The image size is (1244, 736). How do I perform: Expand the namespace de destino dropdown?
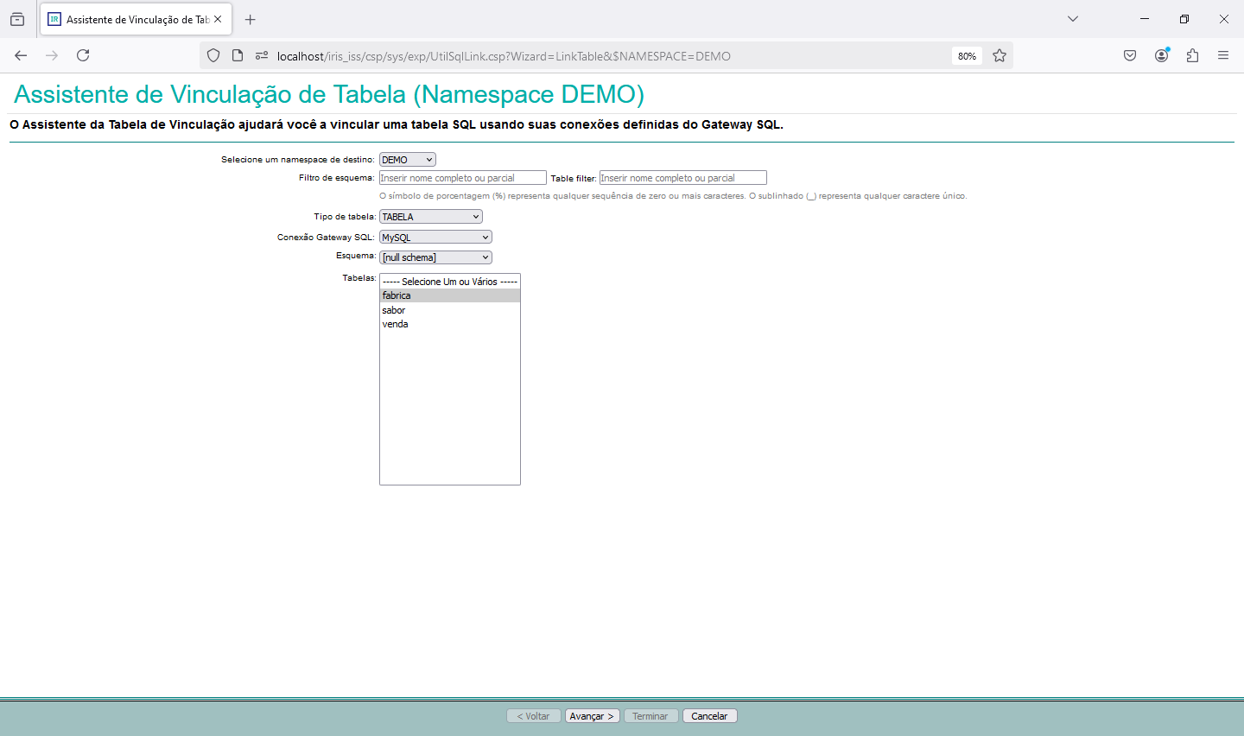408,160
